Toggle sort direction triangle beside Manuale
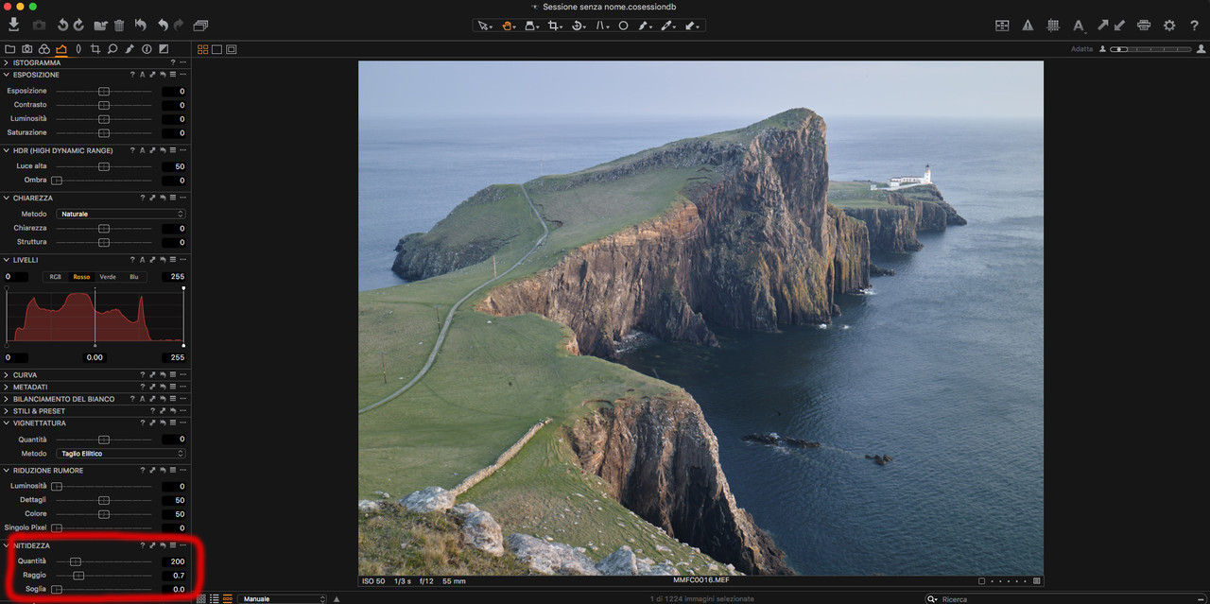 (x=337, y=599)
